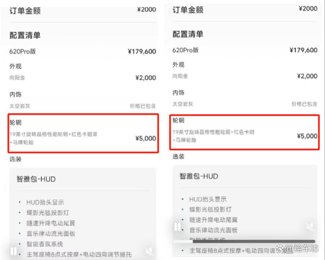325x260 pixels.
Task: Unmute the left video sound
Action: (x=150, y=251)
